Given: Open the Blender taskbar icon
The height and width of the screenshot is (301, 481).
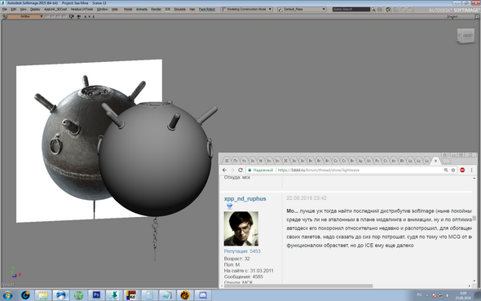Looking at the screenshot, I should coord(185,295).
